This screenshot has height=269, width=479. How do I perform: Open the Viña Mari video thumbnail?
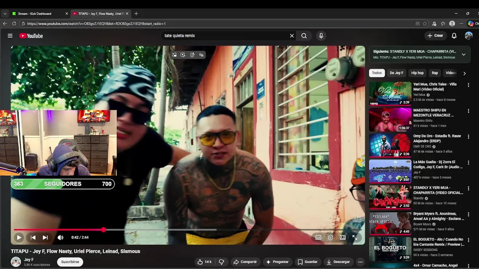point(390,94)
